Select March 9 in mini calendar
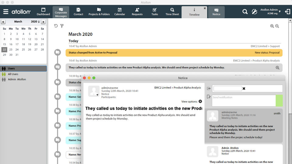 11,39
